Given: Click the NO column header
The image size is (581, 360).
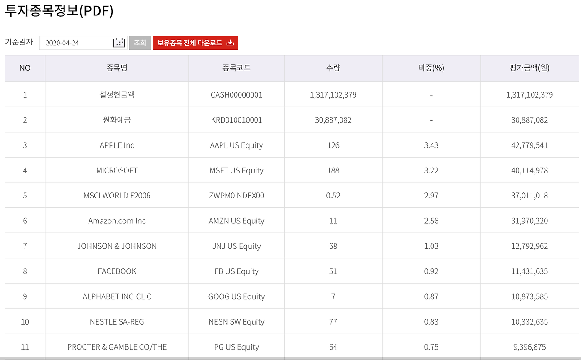Looking at the screenshot, I should (25, 68).
